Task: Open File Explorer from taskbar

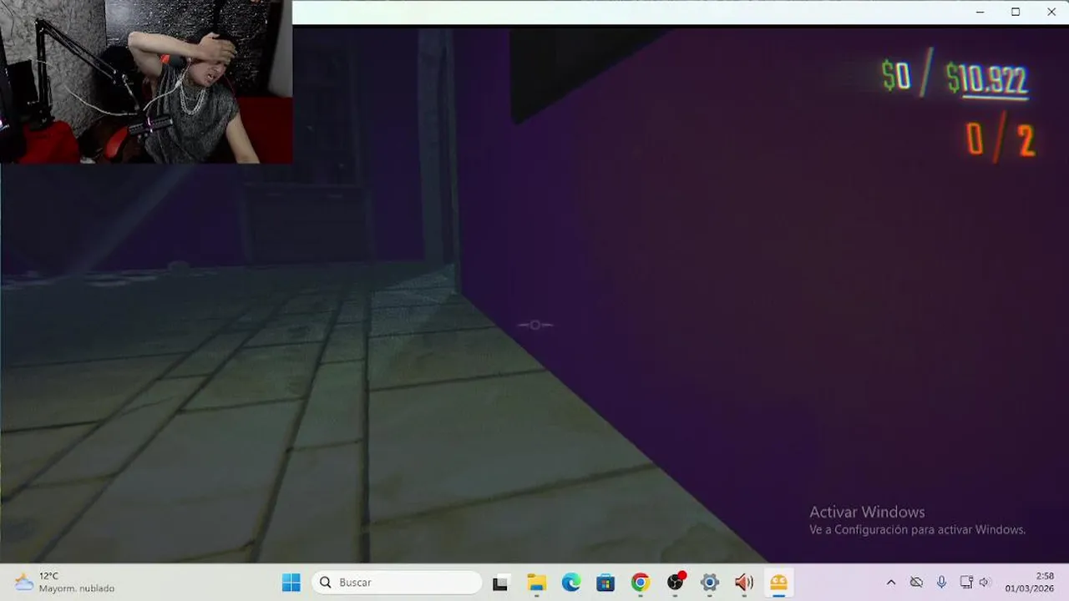Action: [x=536, y=583]
